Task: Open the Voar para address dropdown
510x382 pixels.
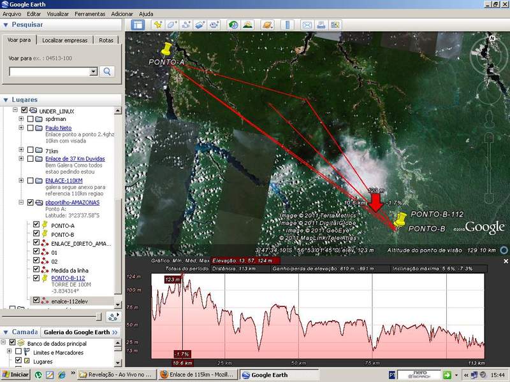Action: [x=93, y=72]
